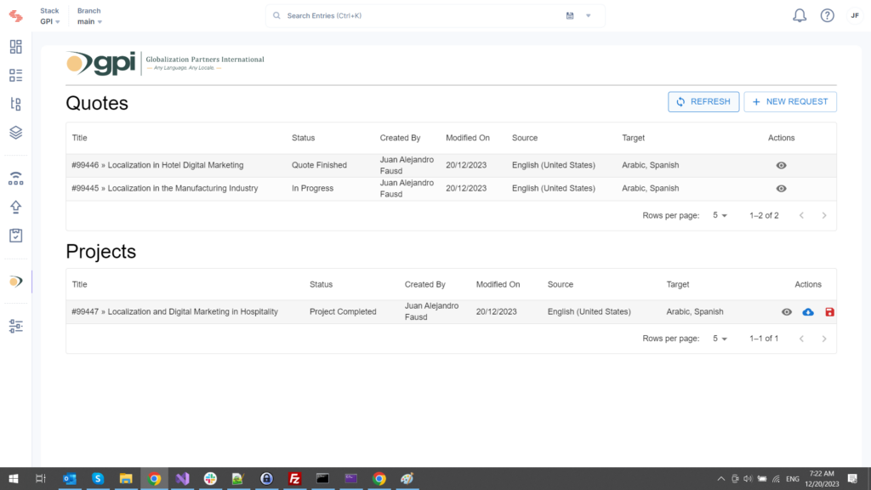Viewport: 871px width, 490px height.
Task: Open notifications bell icon
Action: (x=800, y=15)
